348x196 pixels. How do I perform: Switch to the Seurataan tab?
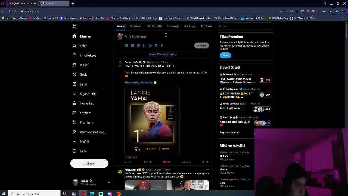[x=136, y=26]
